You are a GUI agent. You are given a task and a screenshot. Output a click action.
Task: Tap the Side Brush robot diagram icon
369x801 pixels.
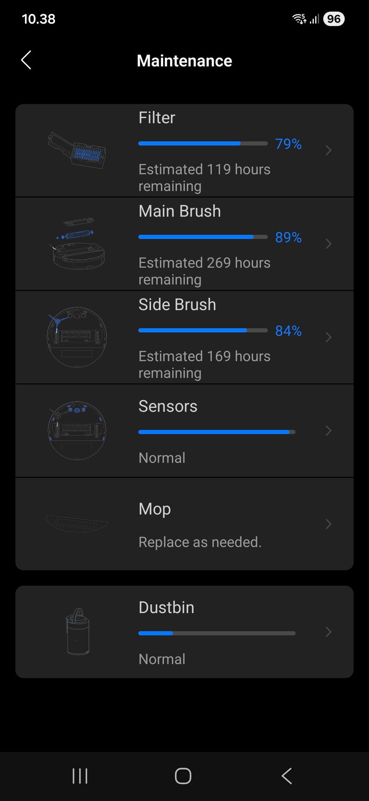77,337
